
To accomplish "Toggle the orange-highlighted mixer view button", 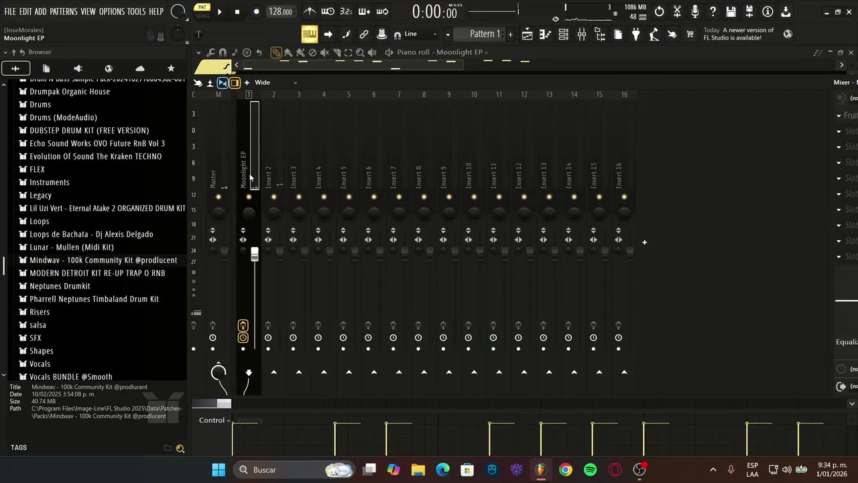I will click(235, 83).
